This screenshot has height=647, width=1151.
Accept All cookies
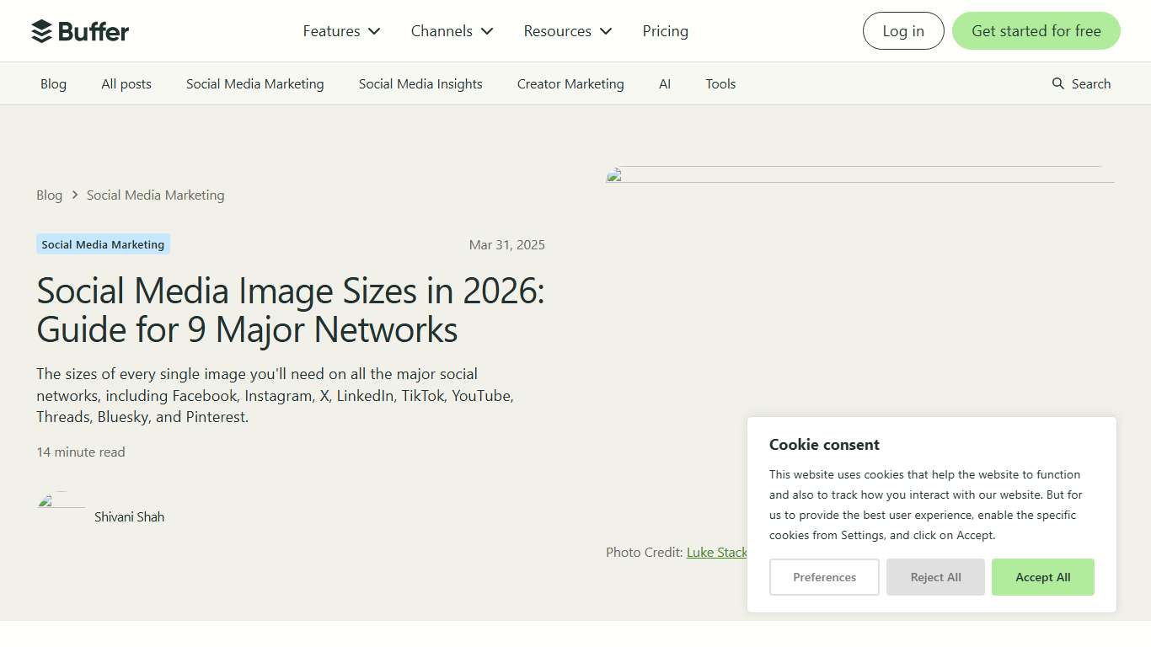click(1042, 577)
